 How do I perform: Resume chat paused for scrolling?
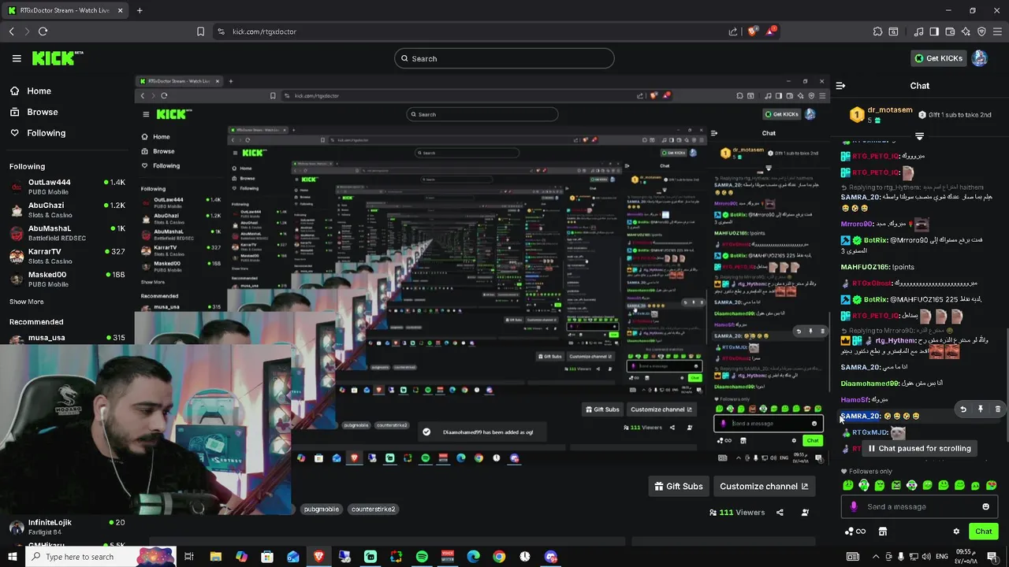point(919,448)
